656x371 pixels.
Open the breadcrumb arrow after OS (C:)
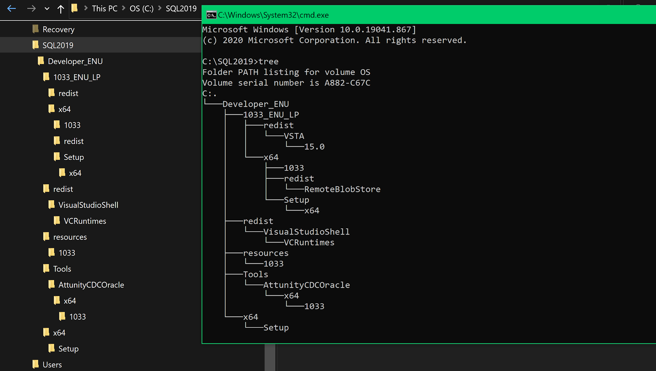(x=160, y=8)
